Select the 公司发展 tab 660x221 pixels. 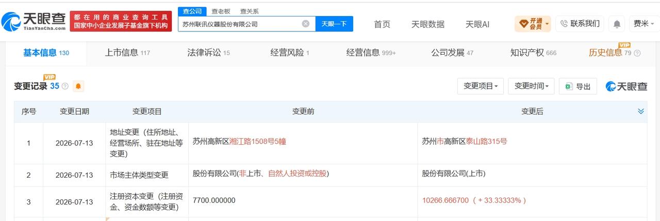452,53
